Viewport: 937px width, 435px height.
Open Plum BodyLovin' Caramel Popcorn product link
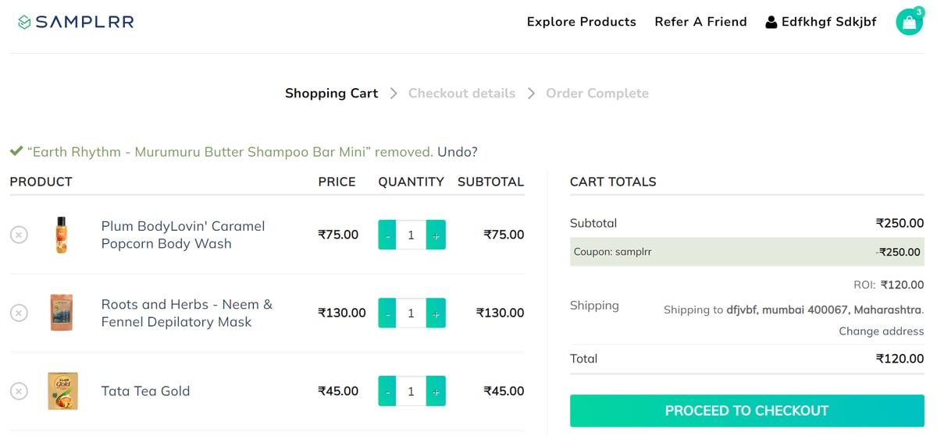[183, 235]
